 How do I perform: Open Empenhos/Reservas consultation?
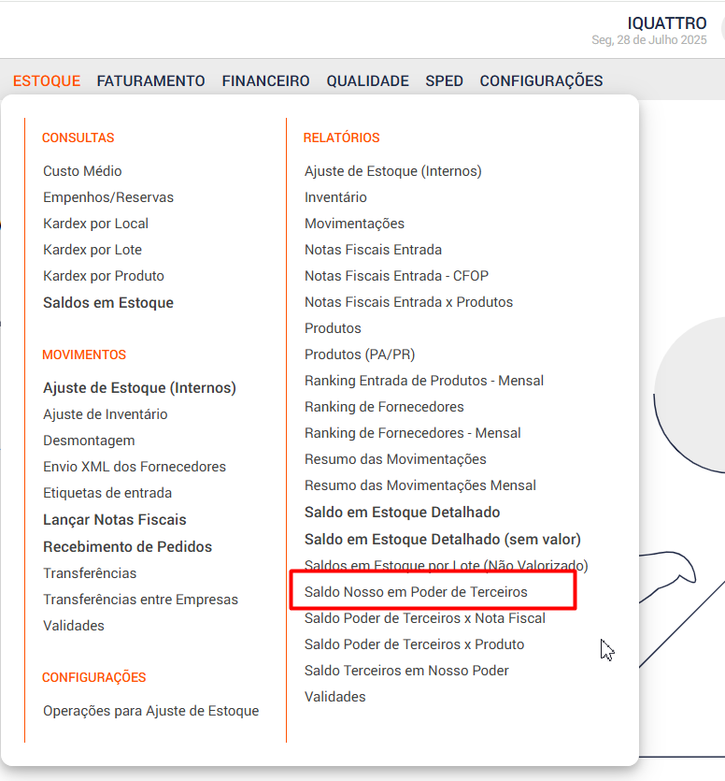tap(108, 197)
